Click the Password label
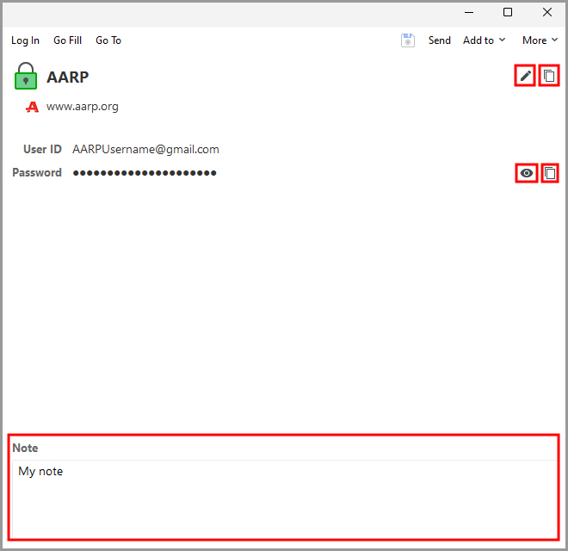The width and height of the screenshot is (568, 551). click(37, 172)
